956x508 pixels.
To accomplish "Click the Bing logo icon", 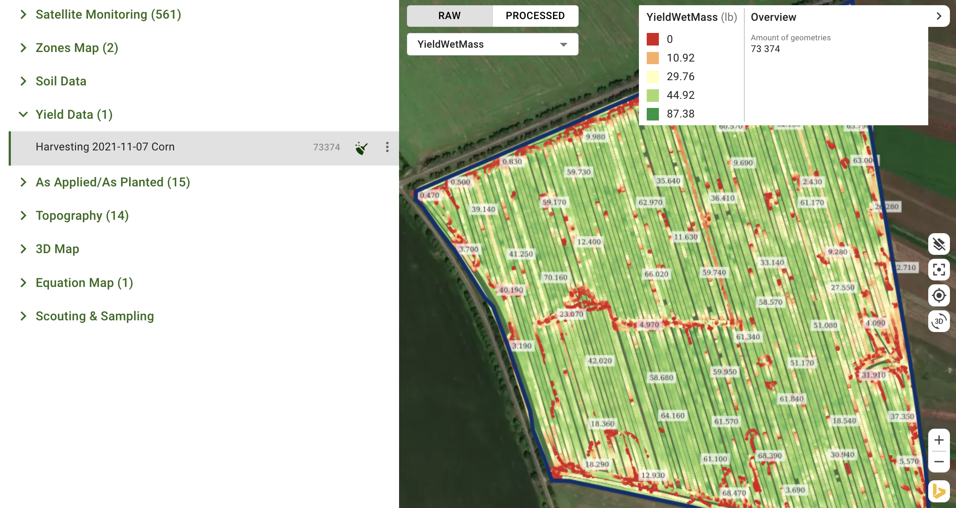I will coord(939,491).
